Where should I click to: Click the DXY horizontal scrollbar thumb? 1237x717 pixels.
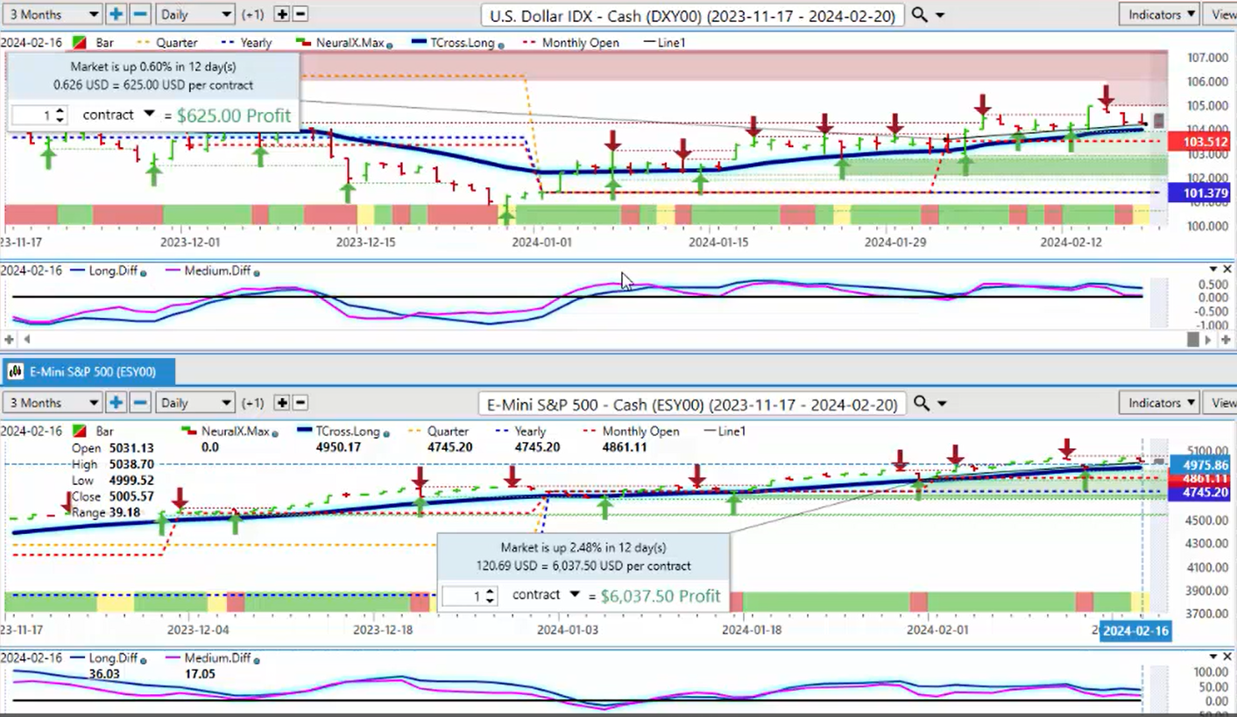click(1192, 339)
